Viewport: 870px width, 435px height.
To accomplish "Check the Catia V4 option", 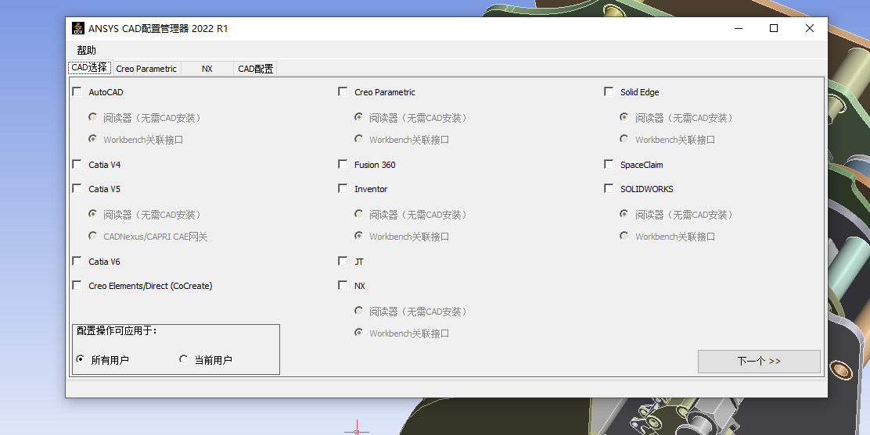I will (77, 165).
